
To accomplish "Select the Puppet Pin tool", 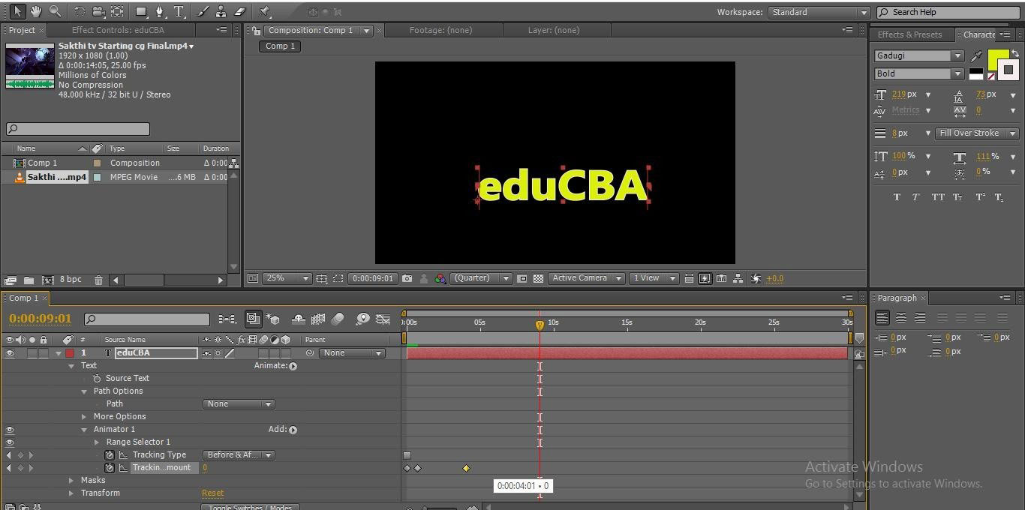I will 265,11.
